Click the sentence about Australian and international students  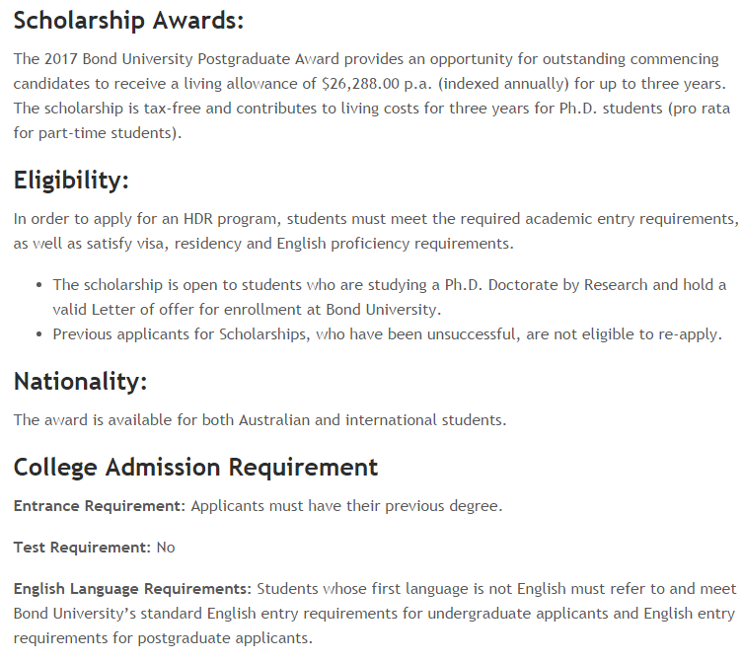tap(260, 420)
